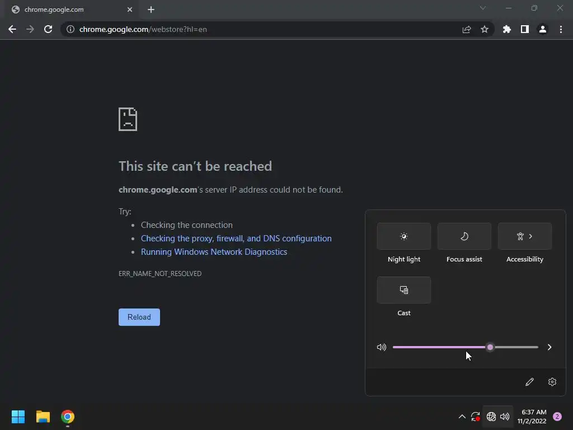
Task: Click the sad page error icon
Action: click(128, 119)
